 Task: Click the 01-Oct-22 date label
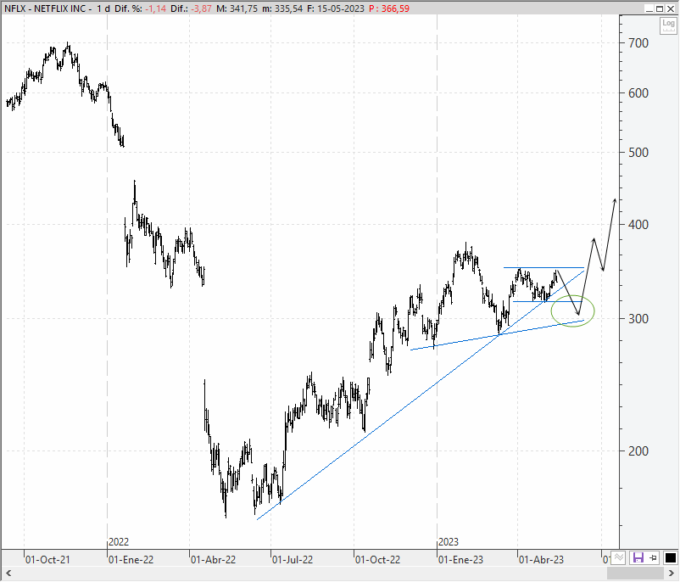pyautogui.click(x=377, y=559)
